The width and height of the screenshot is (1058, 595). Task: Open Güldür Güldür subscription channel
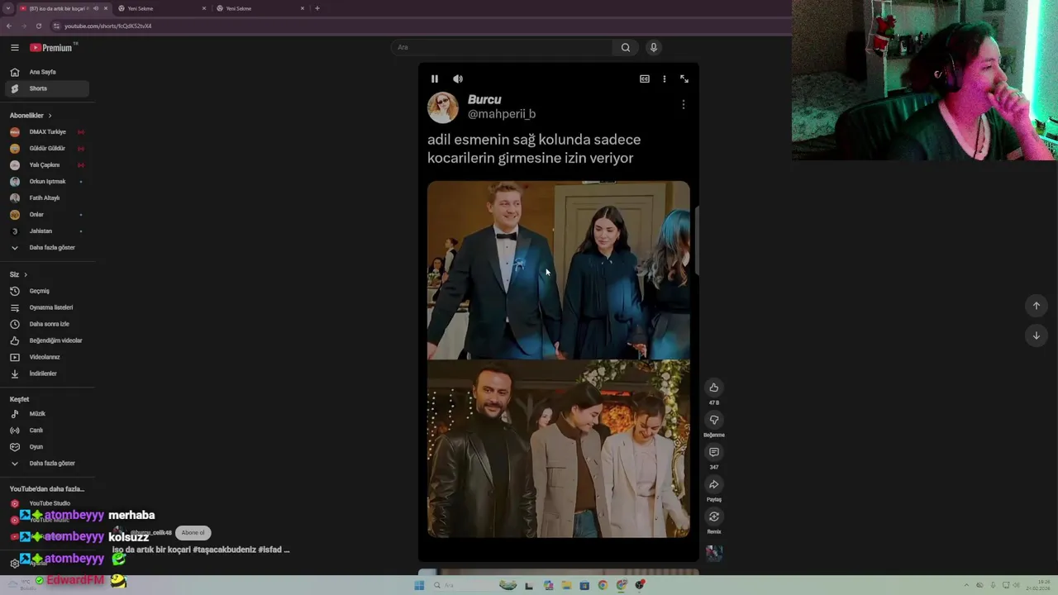pos(46,149)
